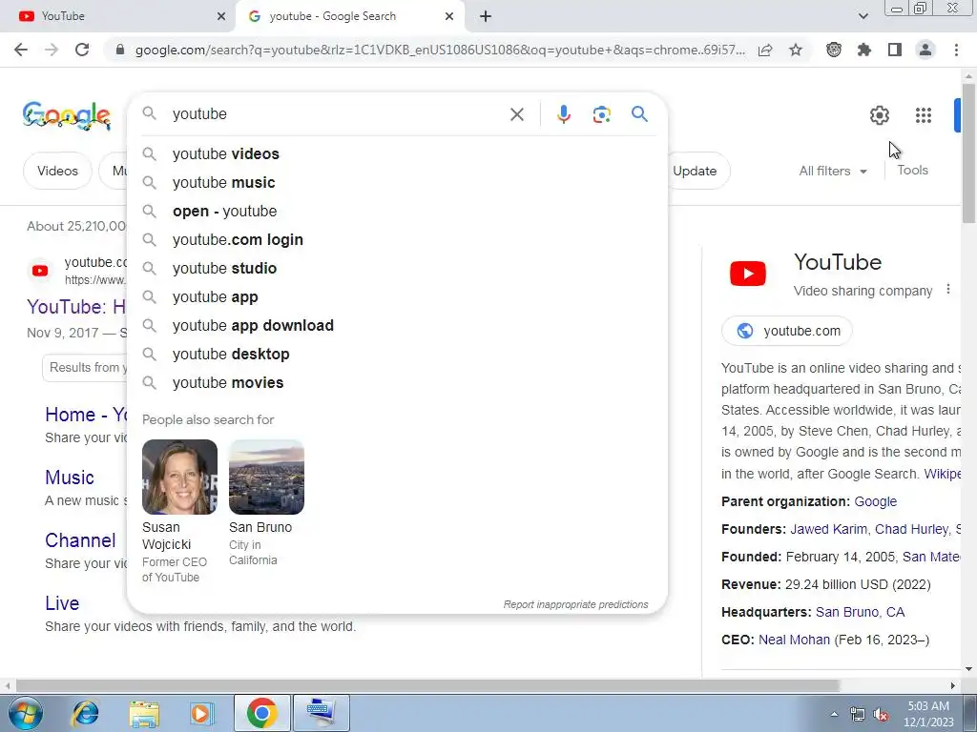Start voice search with the microphone icon

(563, 114)
